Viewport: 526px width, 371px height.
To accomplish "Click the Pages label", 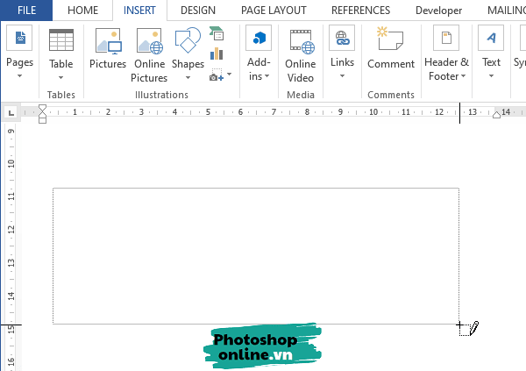I will click(x=20, y=62).
